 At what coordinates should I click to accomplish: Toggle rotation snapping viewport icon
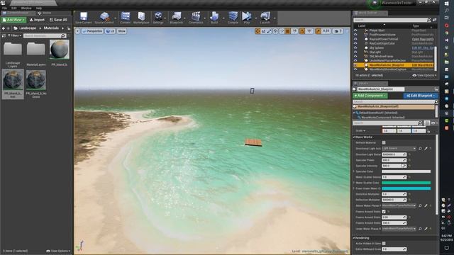coord(302,31)
